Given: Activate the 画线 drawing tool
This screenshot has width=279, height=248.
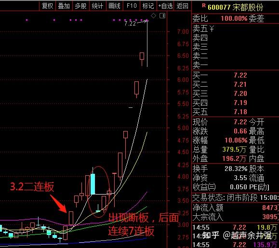Looking at the screenshot, I should pos(114,6).
